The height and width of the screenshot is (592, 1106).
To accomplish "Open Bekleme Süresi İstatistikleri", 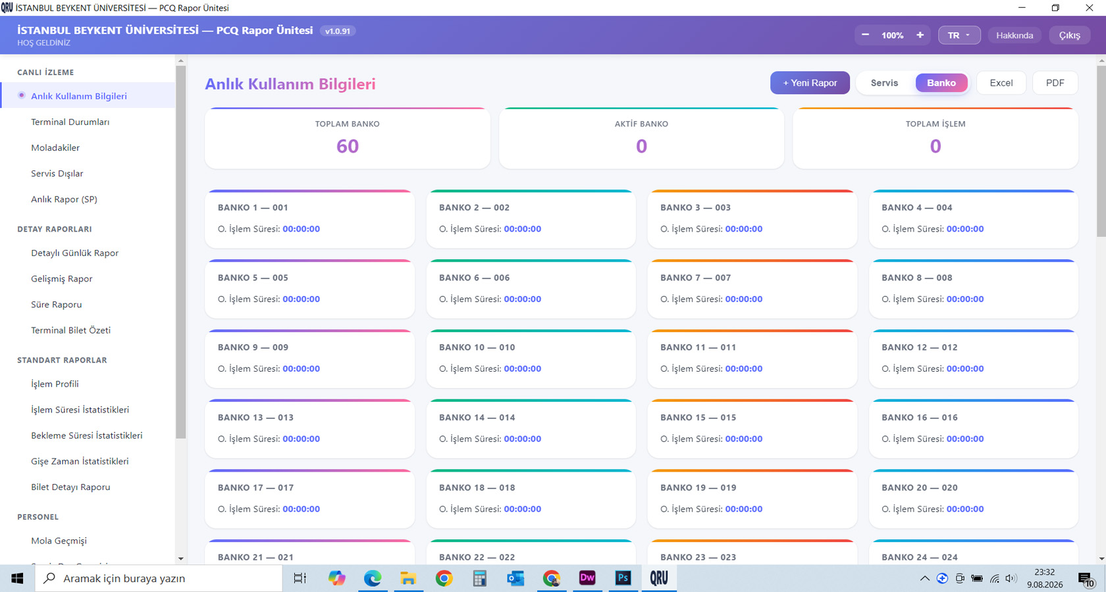I will coord(88,435).
